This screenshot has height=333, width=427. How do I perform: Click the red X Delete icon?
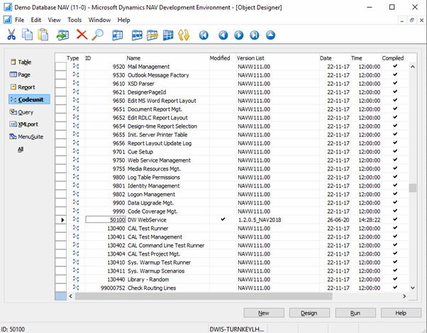(82, 34)
